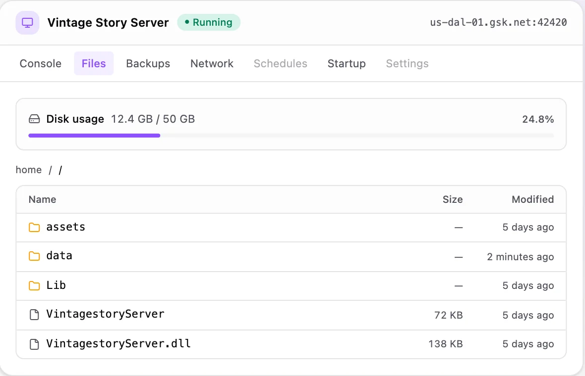
Task: Click the Disk usage progress bar
Action: coord(291,136)
